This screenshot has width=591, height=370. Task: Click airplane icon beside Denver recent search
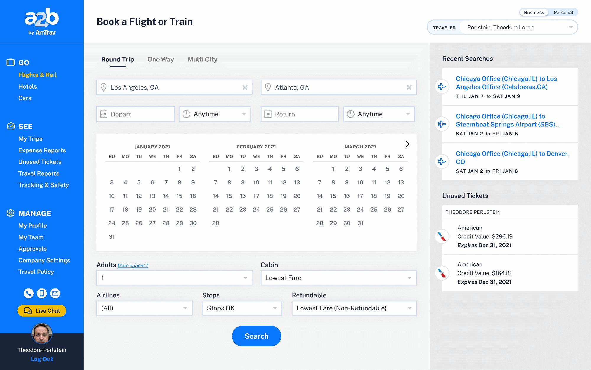coord(442,161)
